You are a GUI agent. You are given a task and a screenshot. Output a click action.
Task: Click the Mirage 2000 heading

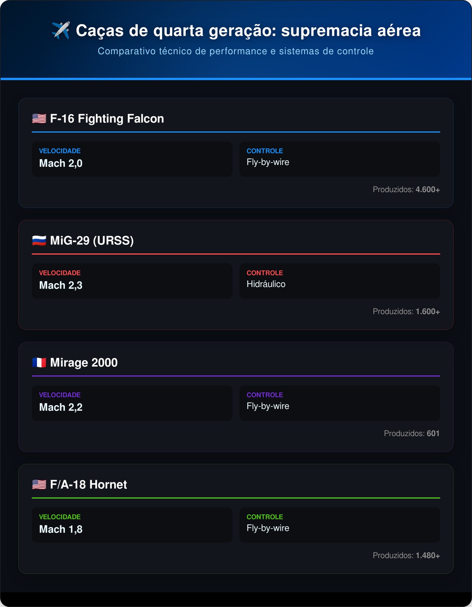pos(84,362)
